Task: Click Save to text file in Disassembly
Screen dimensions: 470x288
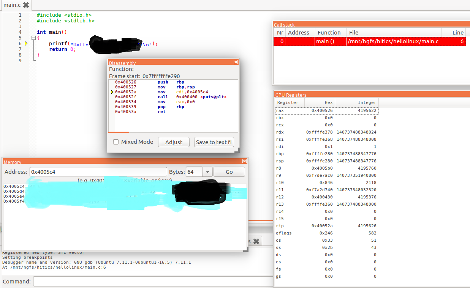Action: (214, 142)
